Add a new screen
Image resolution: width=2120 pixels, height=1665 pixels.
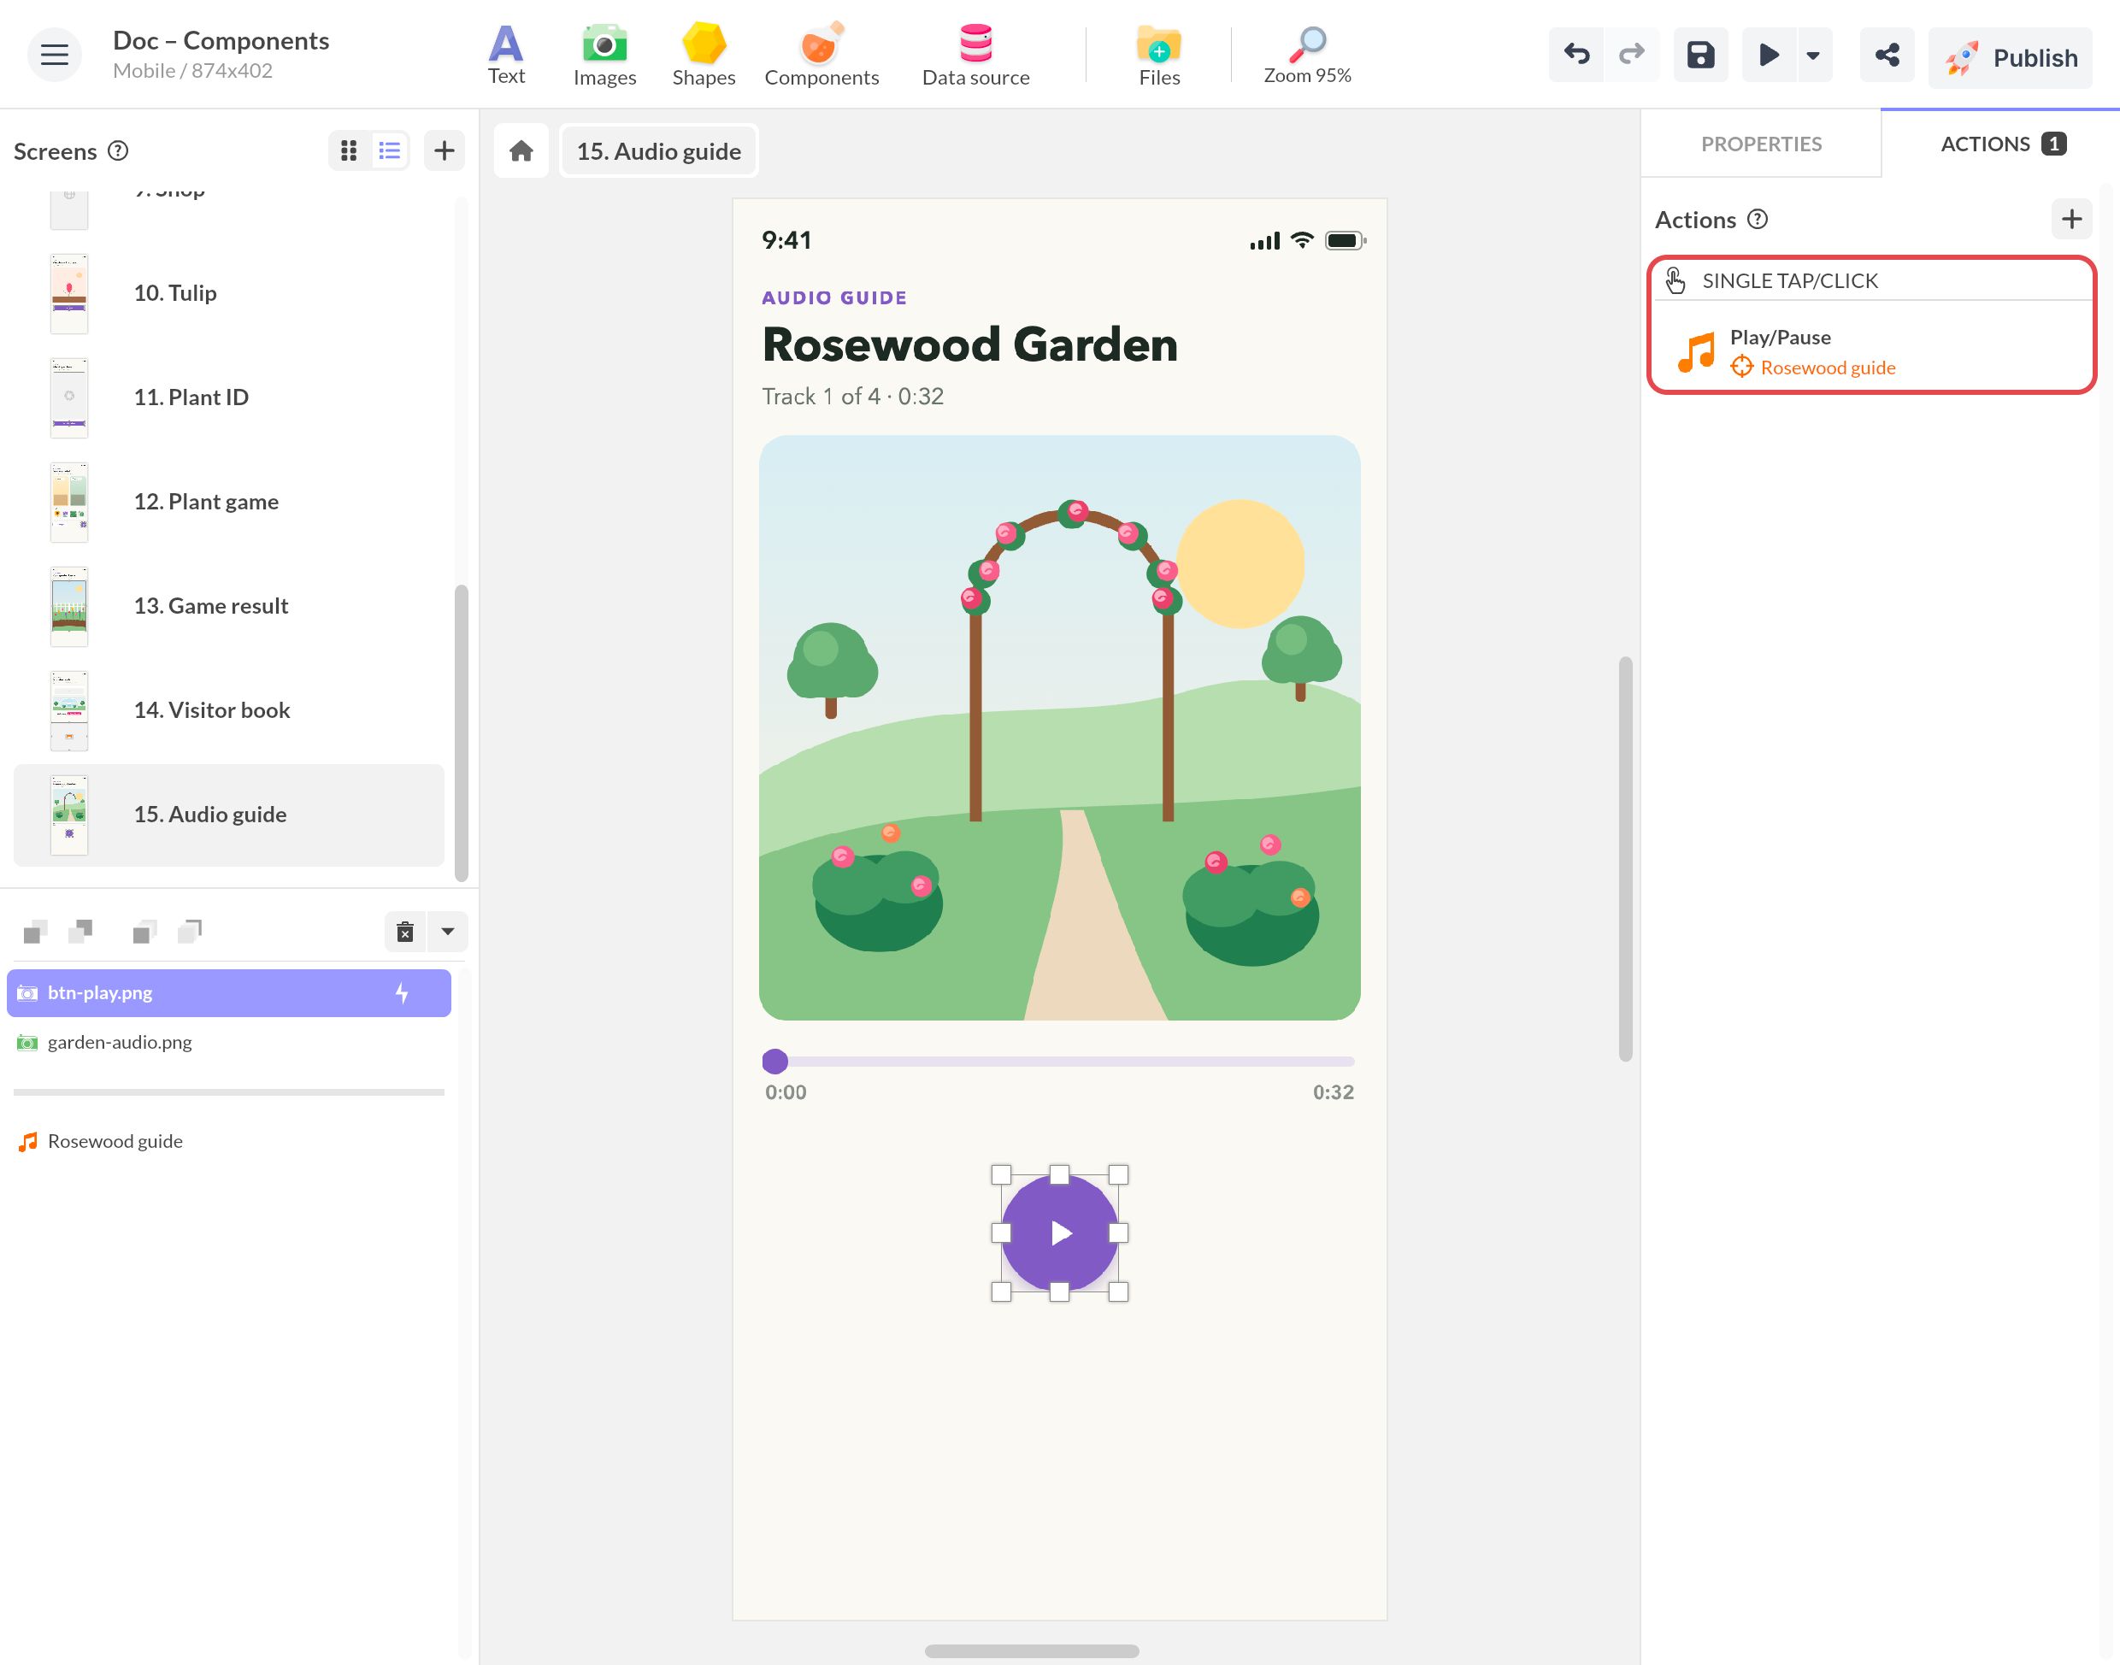pyautogui.click(x=445, y=150)
